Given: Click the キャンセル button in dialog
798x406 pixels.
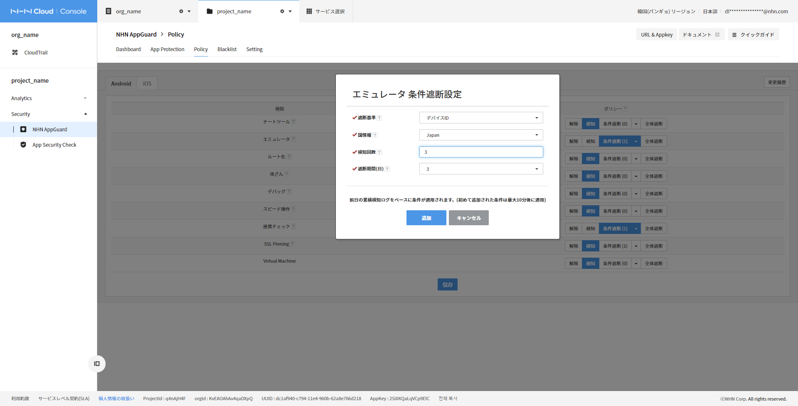Looking at the screenshot, I should [x=469, y=218].
